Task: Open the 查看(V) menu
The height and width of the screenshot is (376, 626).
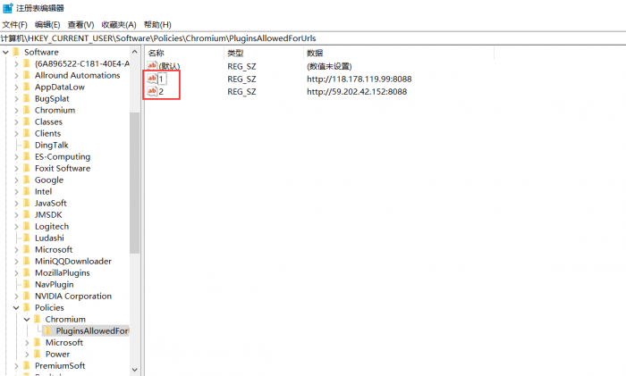Action: point(80,25)
